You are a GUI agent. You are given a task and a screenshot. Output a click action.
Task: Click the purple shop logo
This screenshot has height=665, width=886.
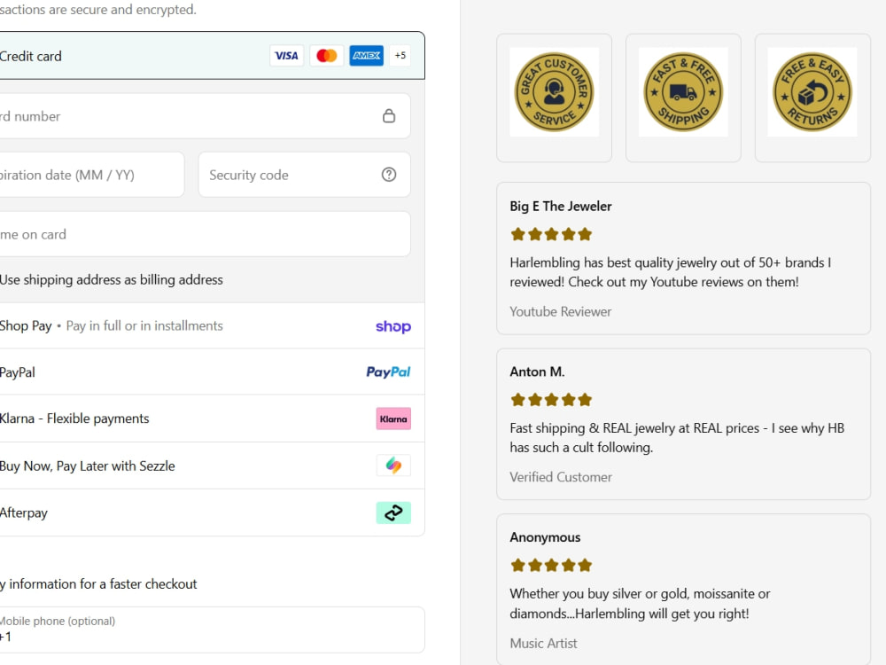[393, 326]
